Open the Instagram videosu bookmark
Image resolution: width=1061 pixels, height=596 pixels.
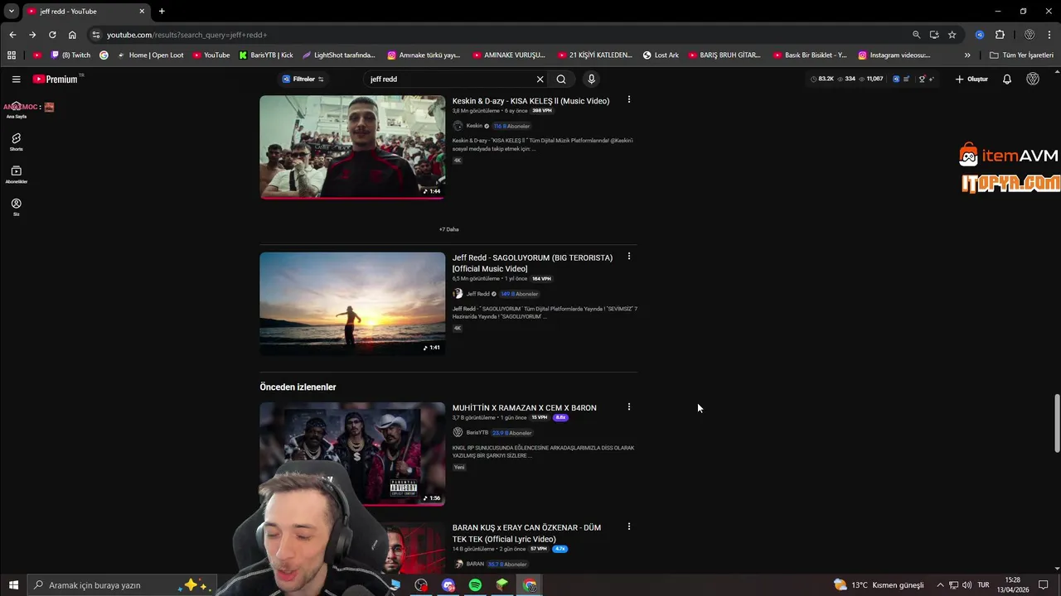894,55
